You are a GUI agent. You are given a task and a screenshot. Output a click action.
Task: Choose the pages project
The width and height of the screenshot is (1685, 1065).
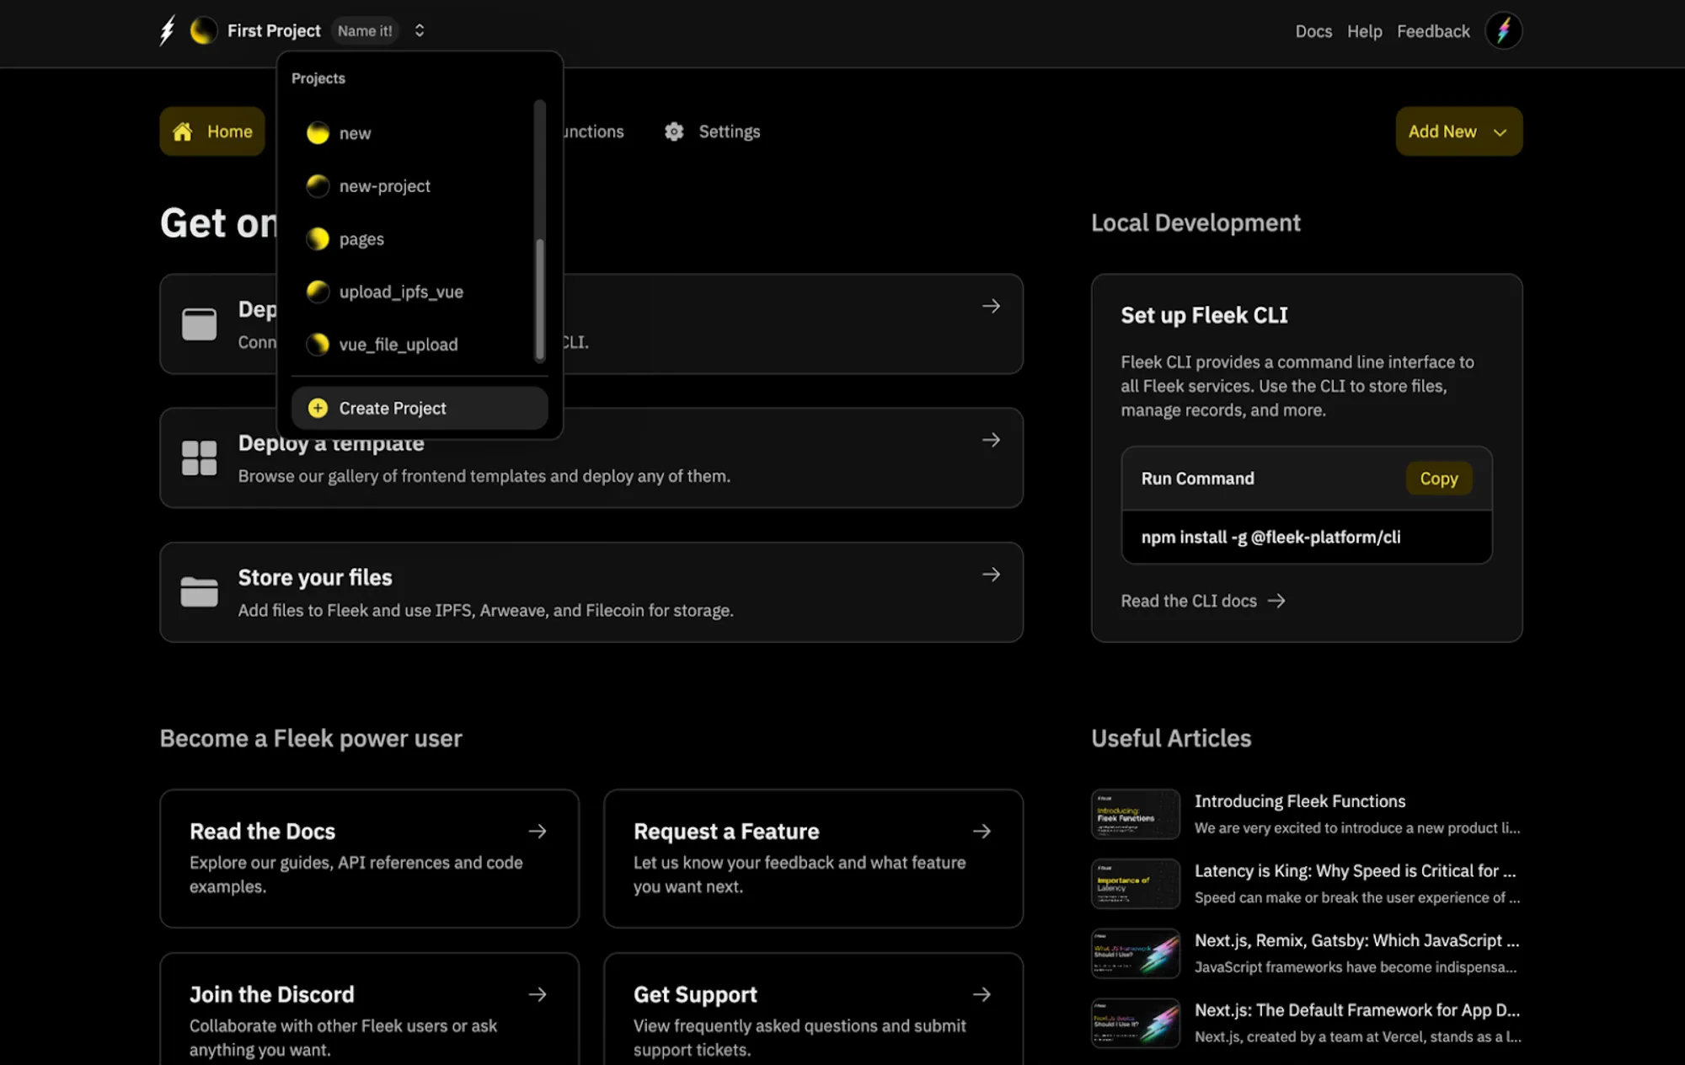point(361,239)
